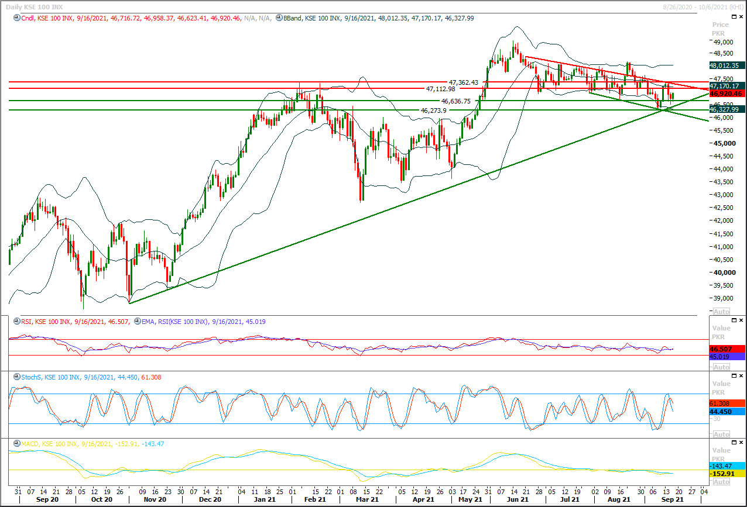Click the Mar 21 month label on time axis
Viewport: 747px width, 507px height.
click(x=366, y=500)
